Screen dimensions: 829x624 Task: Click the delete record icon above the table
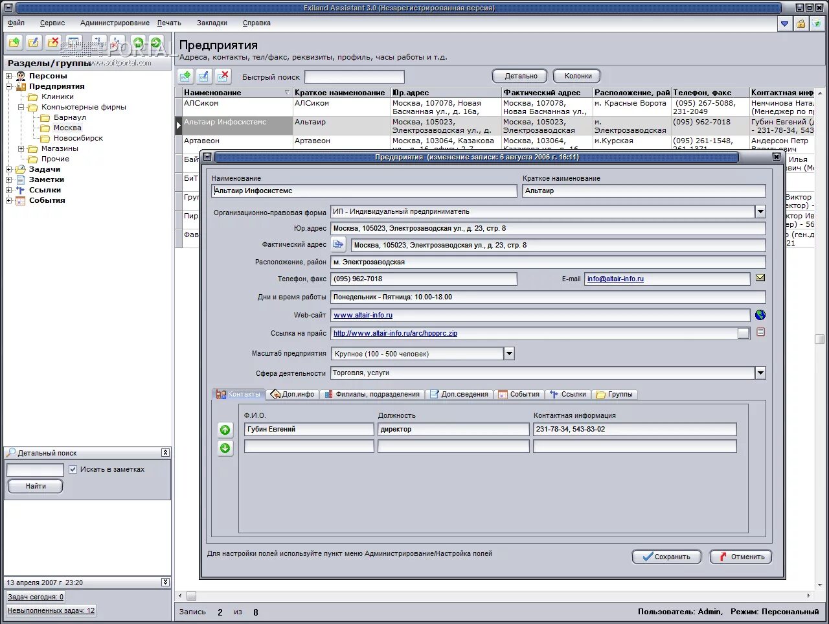point(223,76)
